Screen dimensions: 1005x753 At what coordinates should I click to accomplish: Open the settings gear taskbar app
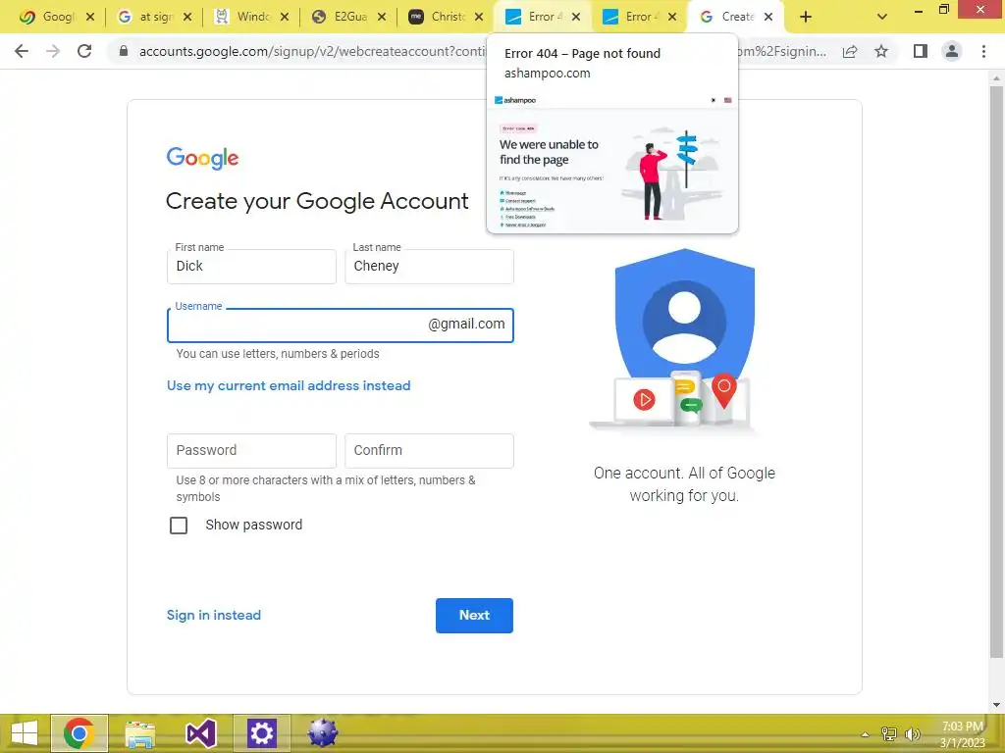coord(261,733)
